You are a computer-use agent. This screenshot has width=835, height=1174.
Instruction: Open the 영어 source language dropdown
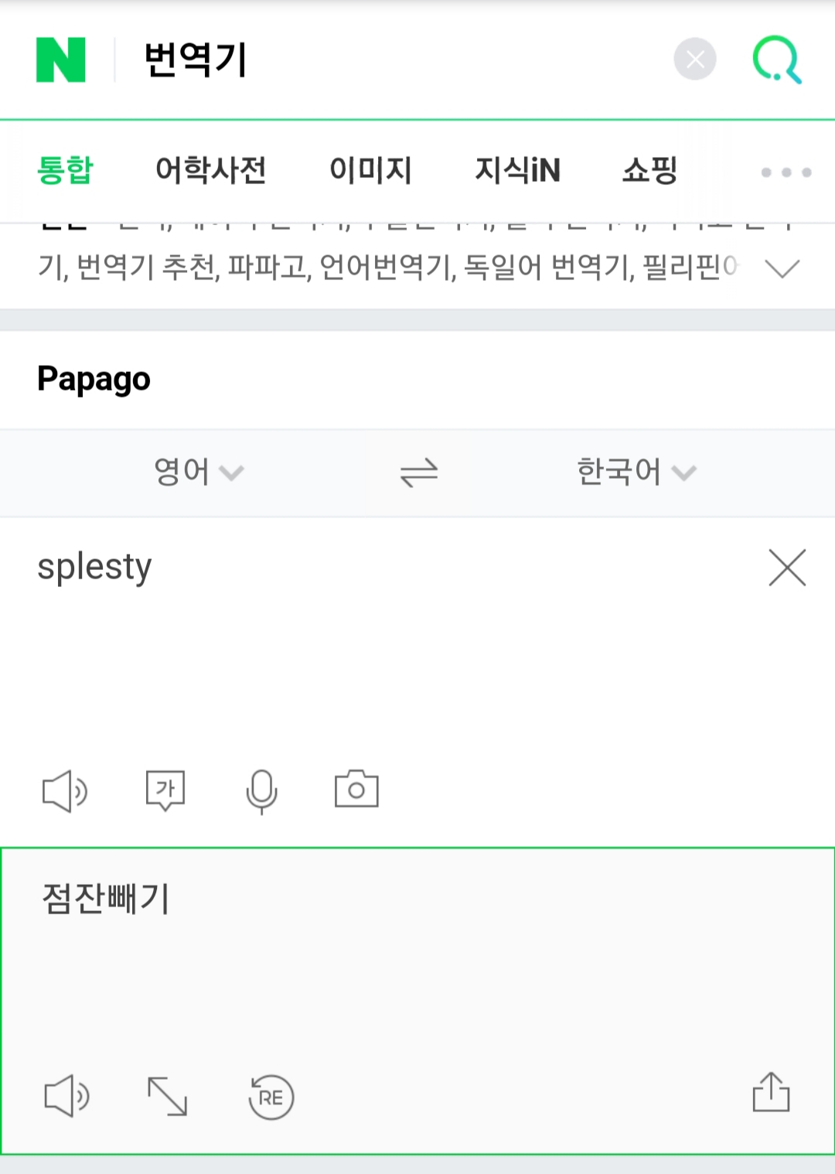tap(199, 472)
